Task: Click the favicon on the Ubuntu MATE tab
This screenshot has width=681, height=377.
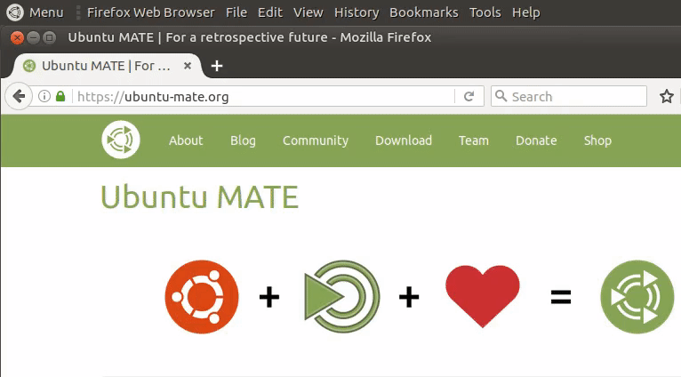Action: point(29,66)
